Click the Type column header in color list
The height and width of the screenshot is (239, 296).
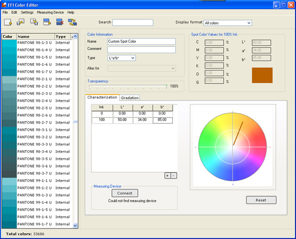pyautogui.click(x=62, y=36)
